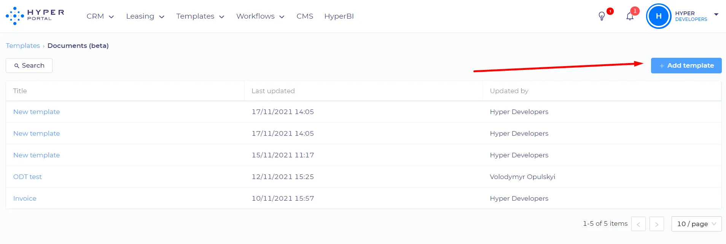The image size is (726, 244).
Task: Open the HyperBI menu item
Action: [x=339, y=16]
